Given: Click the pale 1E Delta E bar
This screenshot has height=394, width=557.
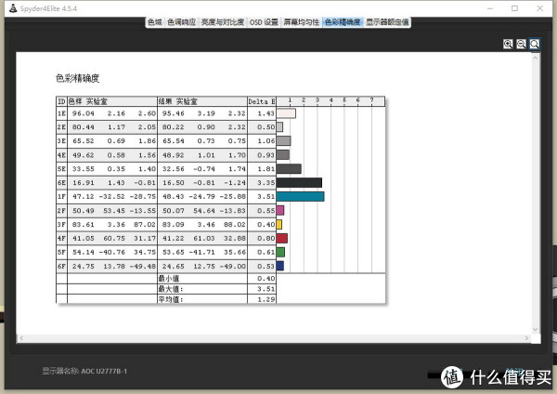Looking at the screenshot, I should click(x=286, y=113).
